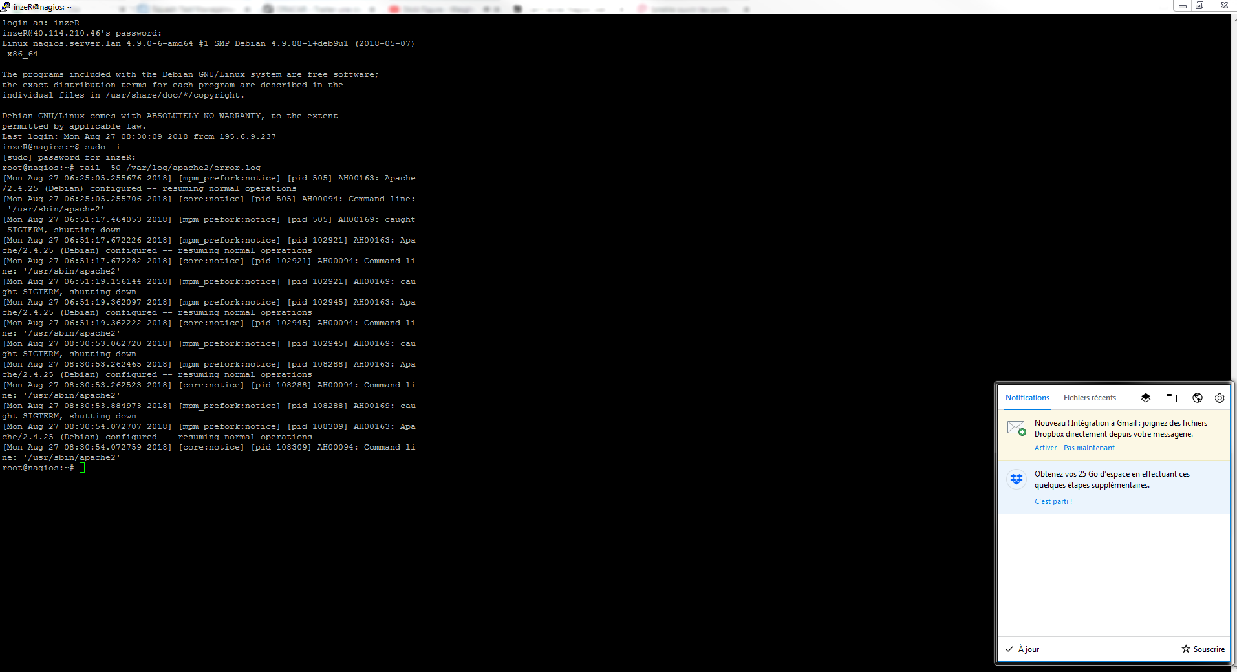This screenshot has height=672, width=1237.
Task: Open Dropbox settings gear
Action: pyautogui.click(x=1219, y=398)
